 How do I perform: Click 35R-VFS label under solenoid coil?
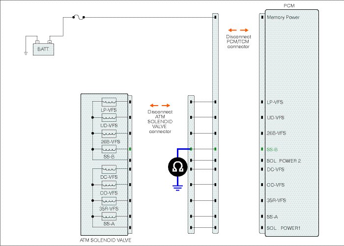(109, 209)
